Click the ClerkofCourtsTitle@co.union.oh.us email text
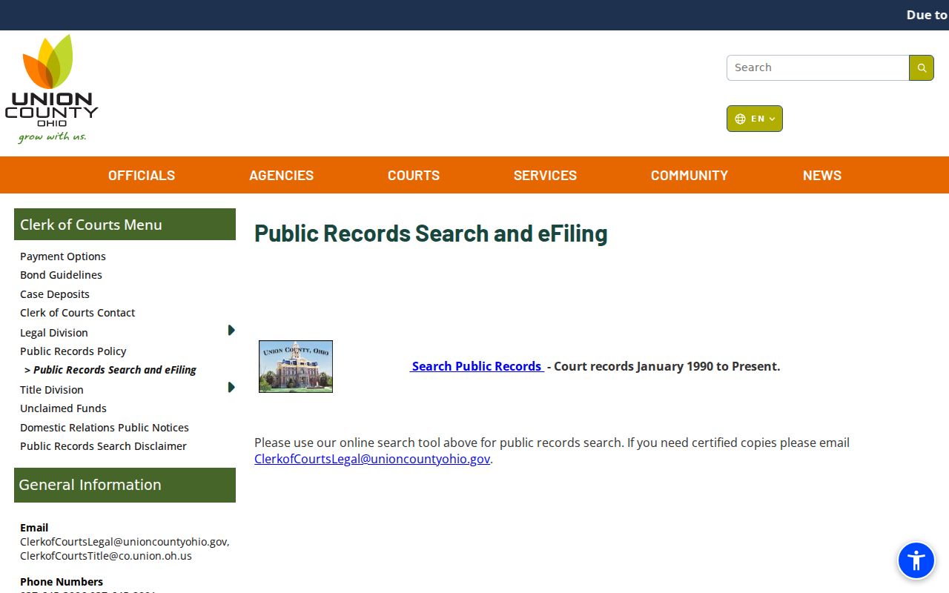This screenshot has width=949, height=593. pyautogui.click(x=106, y=556)
